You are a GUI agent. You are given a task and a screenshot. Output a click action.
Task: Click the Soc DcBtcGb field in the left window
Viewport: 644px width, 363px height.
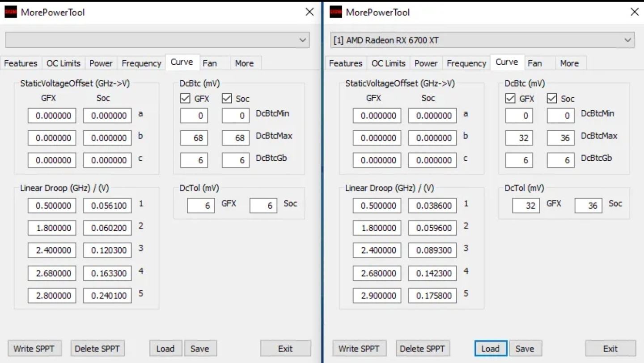tap(236, 160)
